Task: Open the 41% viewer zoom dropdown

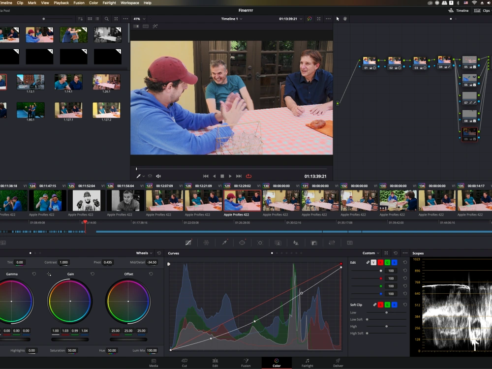Action: coord(139,19)
